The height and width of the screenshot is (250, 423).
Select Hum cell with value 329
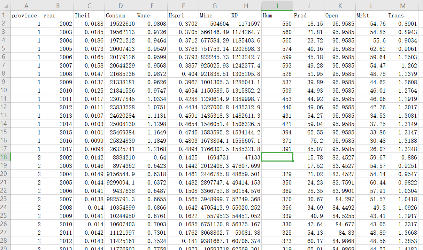pyautogui.click(x=277, y=174)
